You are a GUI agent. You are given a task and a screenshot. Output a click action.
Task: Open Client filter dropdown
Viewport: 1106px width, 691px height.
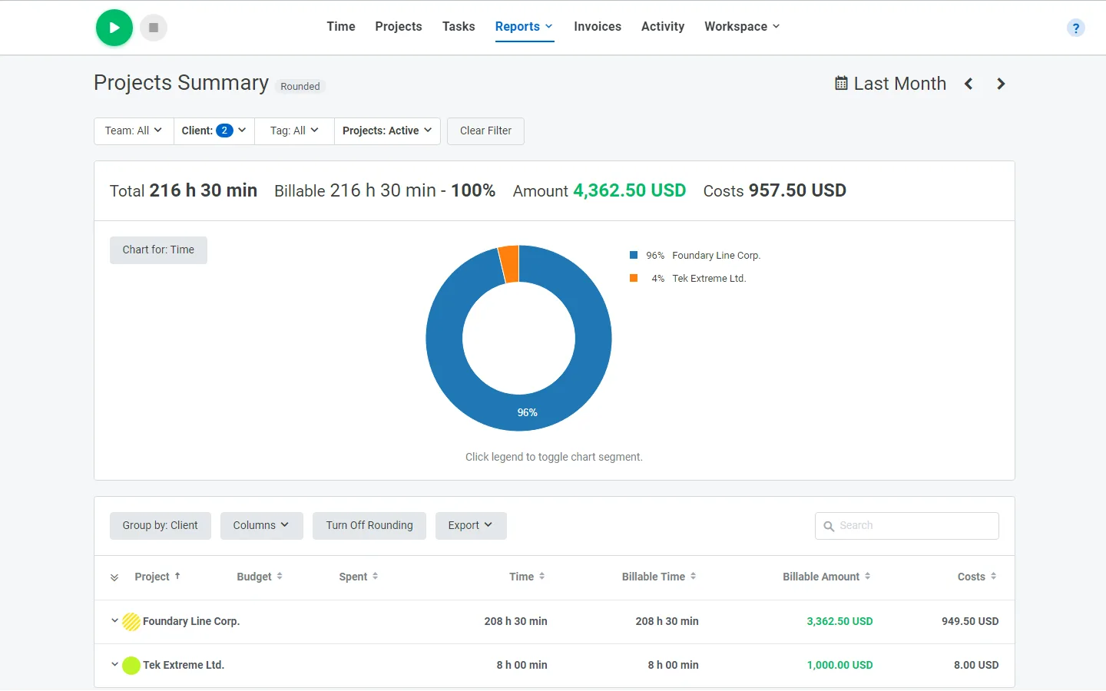pos(214,131)
